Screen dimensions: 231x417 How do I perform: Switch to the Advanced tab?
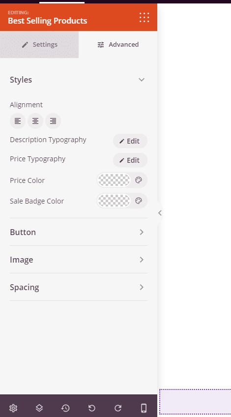(118, 44)
